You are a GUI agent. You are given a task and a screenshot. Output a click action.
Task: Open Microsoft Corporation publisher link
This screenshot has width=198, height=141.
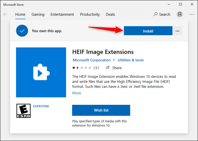pyautogui.click(x=92, y=60)
